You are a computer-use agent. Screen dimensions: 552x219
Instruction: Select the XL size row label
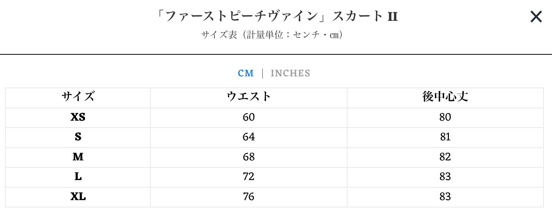coord(78,197)
